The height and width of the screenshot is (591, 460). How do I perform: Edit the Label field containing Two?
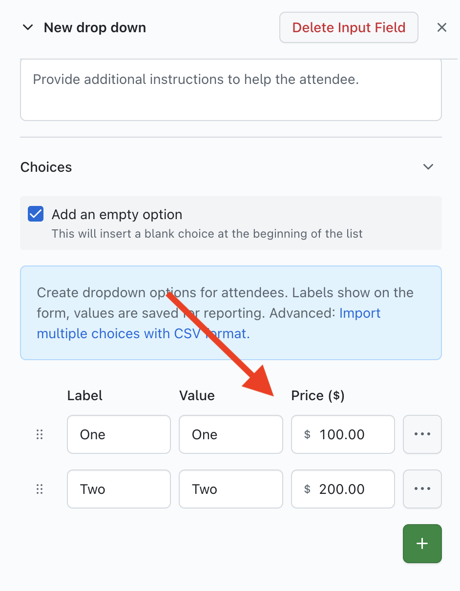(119, 489)
